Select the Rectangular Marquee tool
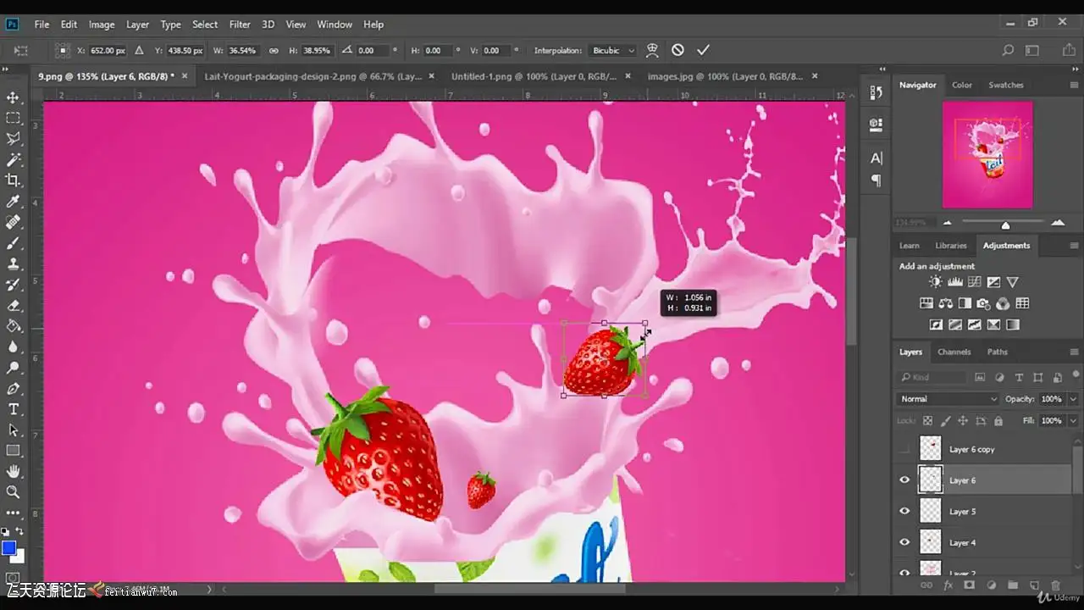The width and height of the screenshot is (1084, 610). point(14,119)
